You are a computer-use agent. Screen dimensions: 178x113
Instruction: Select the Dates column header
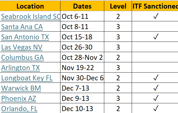click(x=82, y=6)
